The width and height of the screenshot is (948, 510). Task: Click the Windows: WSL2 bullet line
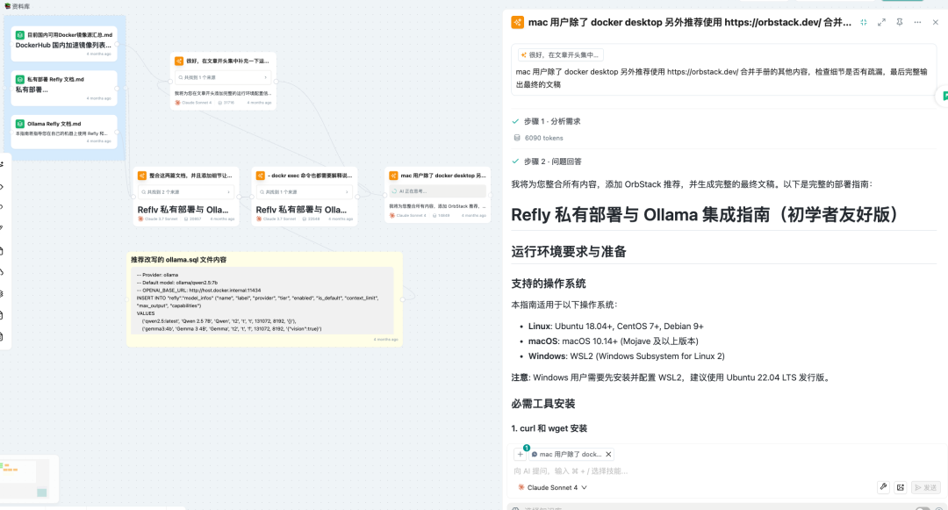click(627, 356)
